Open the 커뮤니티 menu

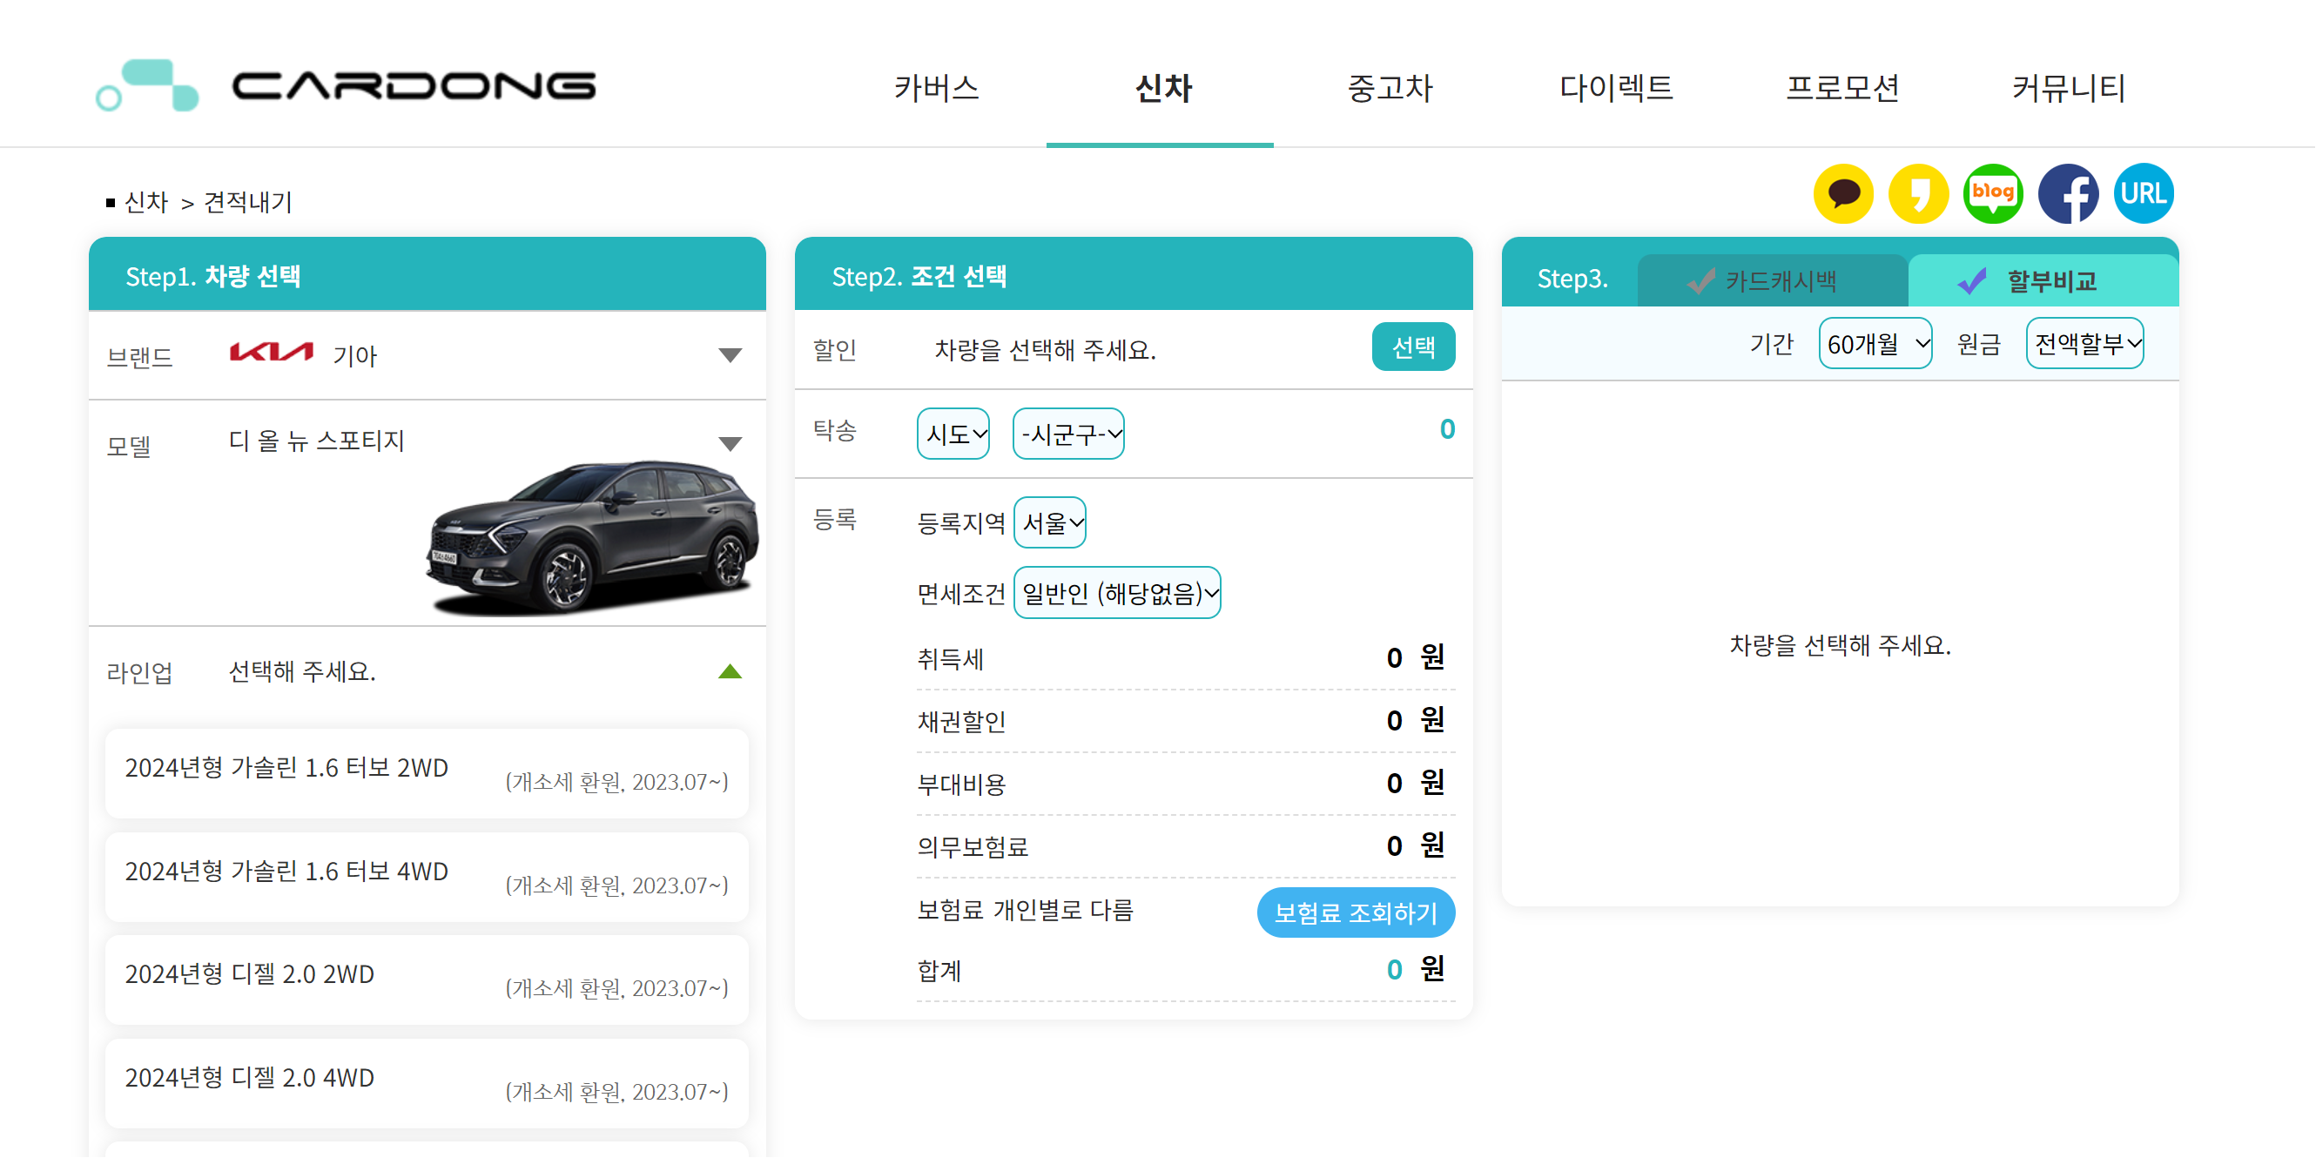pyautogui.click(x=2068, y=88)
